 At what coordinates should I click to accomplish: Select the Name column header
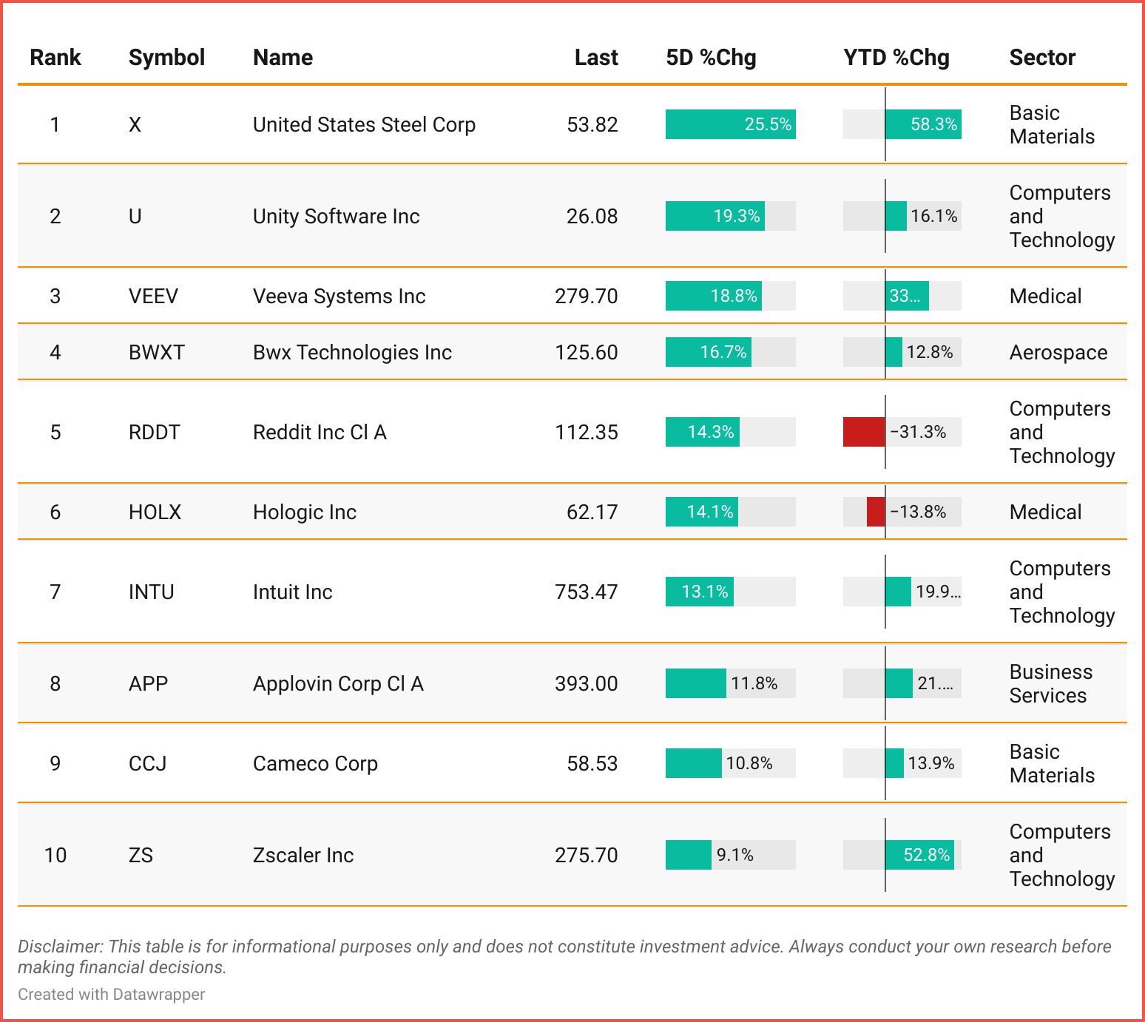click(x=283, y=58)
